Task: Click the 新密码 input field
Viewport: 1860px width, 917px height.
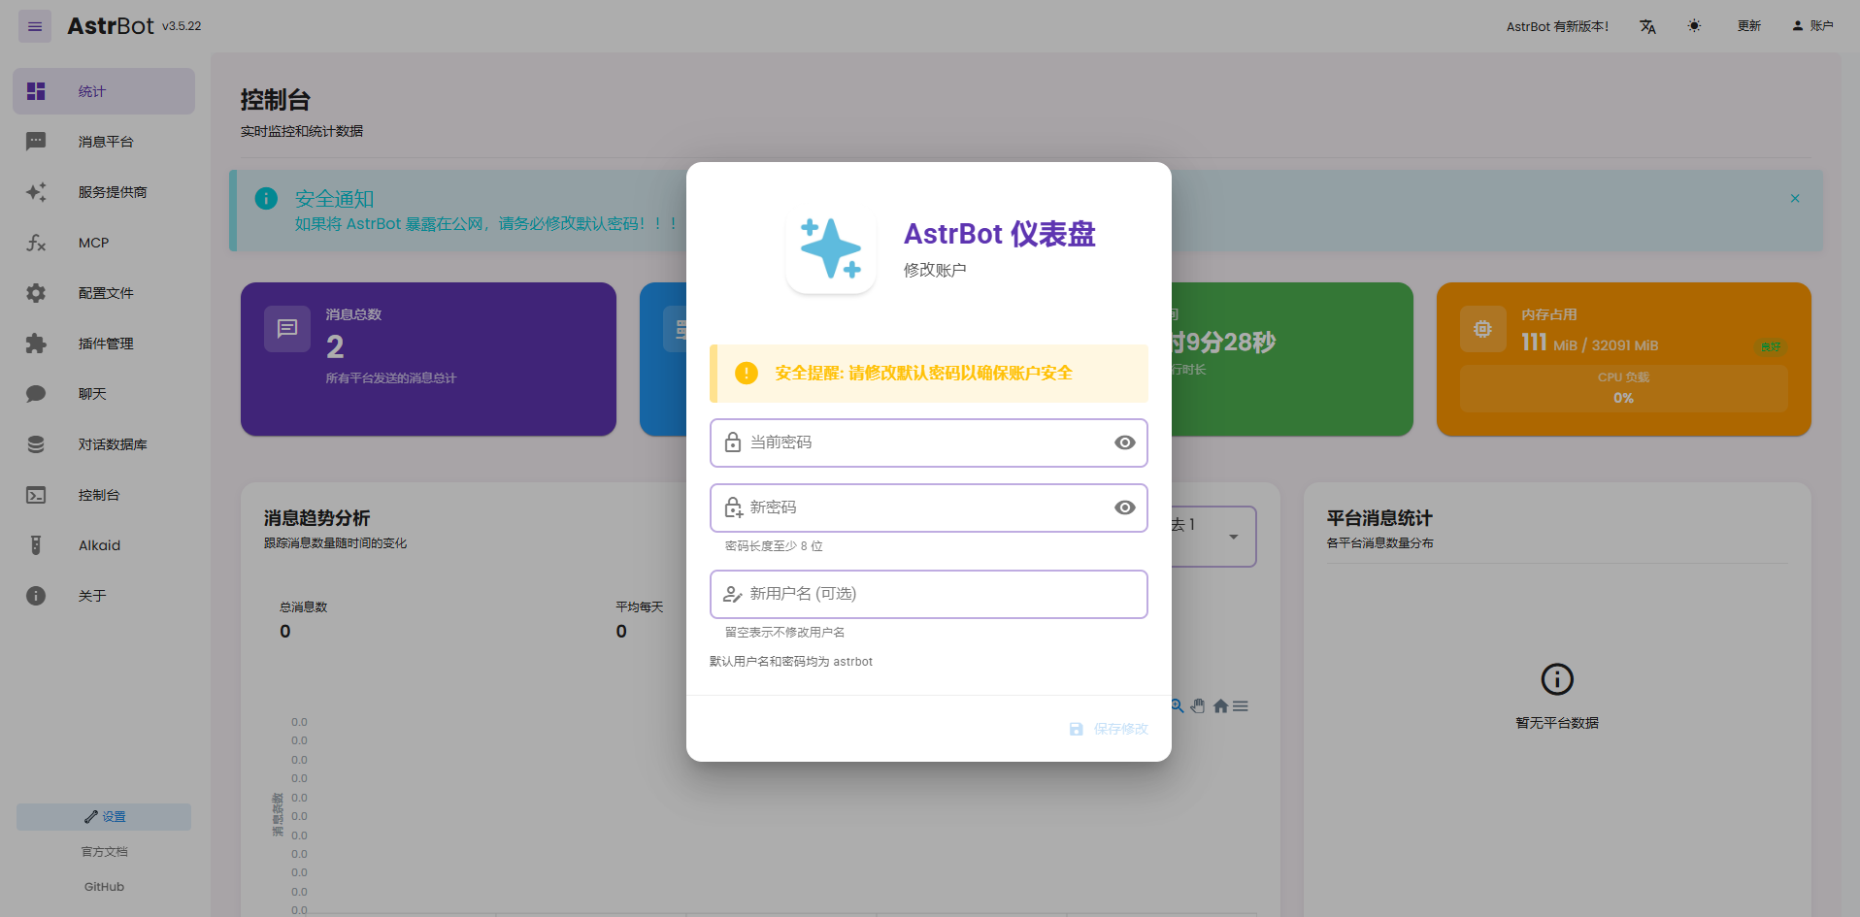Action: 929,508
